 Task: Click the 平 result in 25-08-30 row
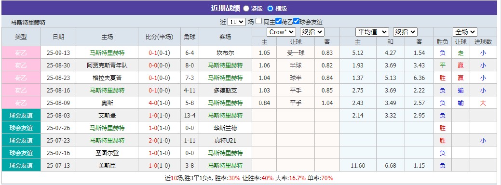[x=443, y=66]
